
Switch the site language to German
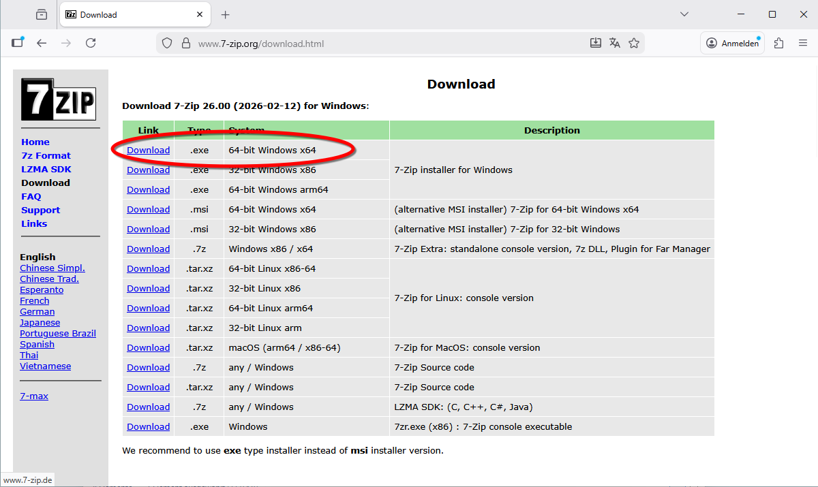(37, 311)
